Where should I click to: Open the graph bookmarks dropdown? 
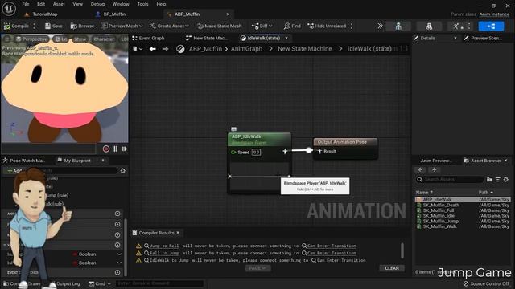pos(138,49)
